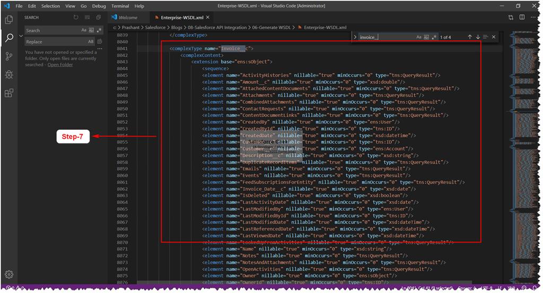The height and width of the screenshot is (293, 543).
Task: Open the Debug menu
Action: (99, 6)
